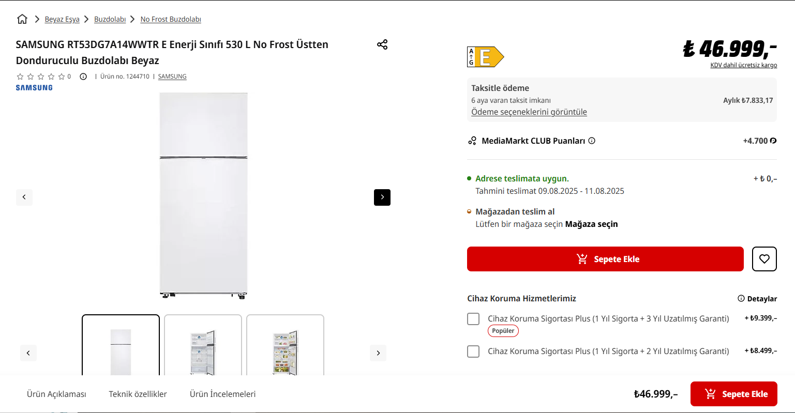Check the 2 Yıl Uzatılmış Garanti option

coord(473,351)
